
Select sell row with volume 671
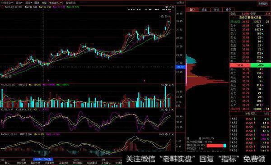[250, 26]
